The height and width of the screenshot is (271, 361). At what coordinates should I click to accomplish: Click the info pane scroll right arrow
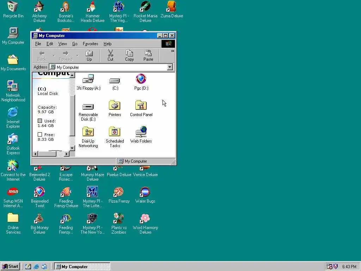(x=67, y=154)
